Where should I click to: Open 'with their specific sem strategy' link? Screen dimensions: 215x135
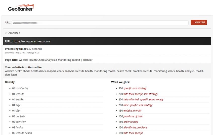pos(141,94)
